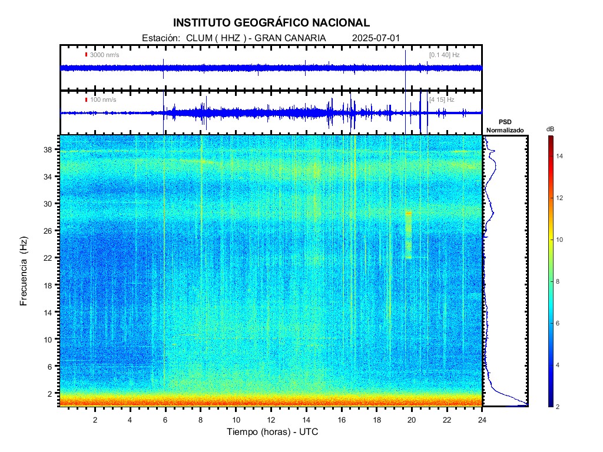
Task: Click the colorbar at the 10 dB level
Action: [551, 240]
